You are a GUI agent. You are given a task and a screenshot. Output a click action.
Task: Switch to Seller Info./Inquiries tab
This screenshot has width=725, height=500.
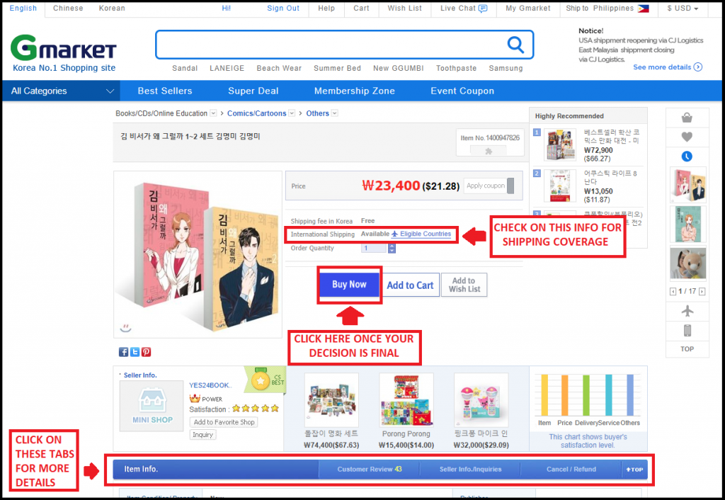point(470,469)
